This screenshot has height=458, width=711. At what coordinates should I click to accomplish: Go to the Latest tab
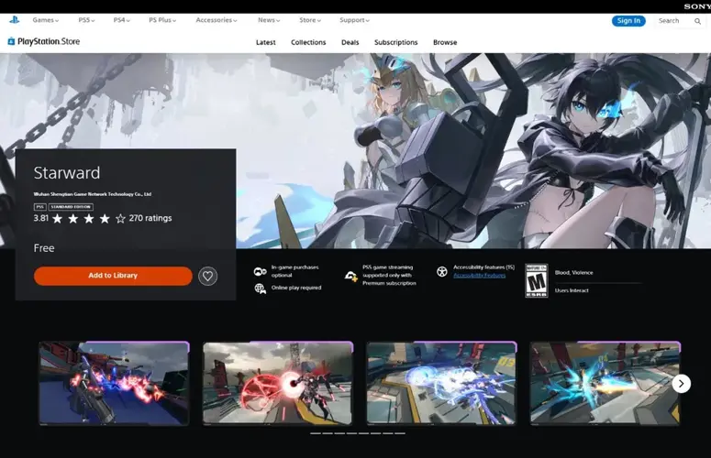point(266,42)
